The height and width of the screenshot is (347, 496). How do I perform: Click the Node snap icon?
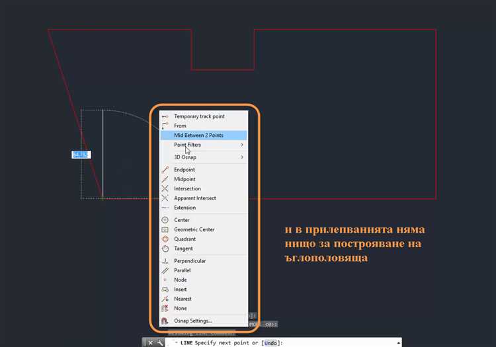pyautogui.click(x=165, y=280)
